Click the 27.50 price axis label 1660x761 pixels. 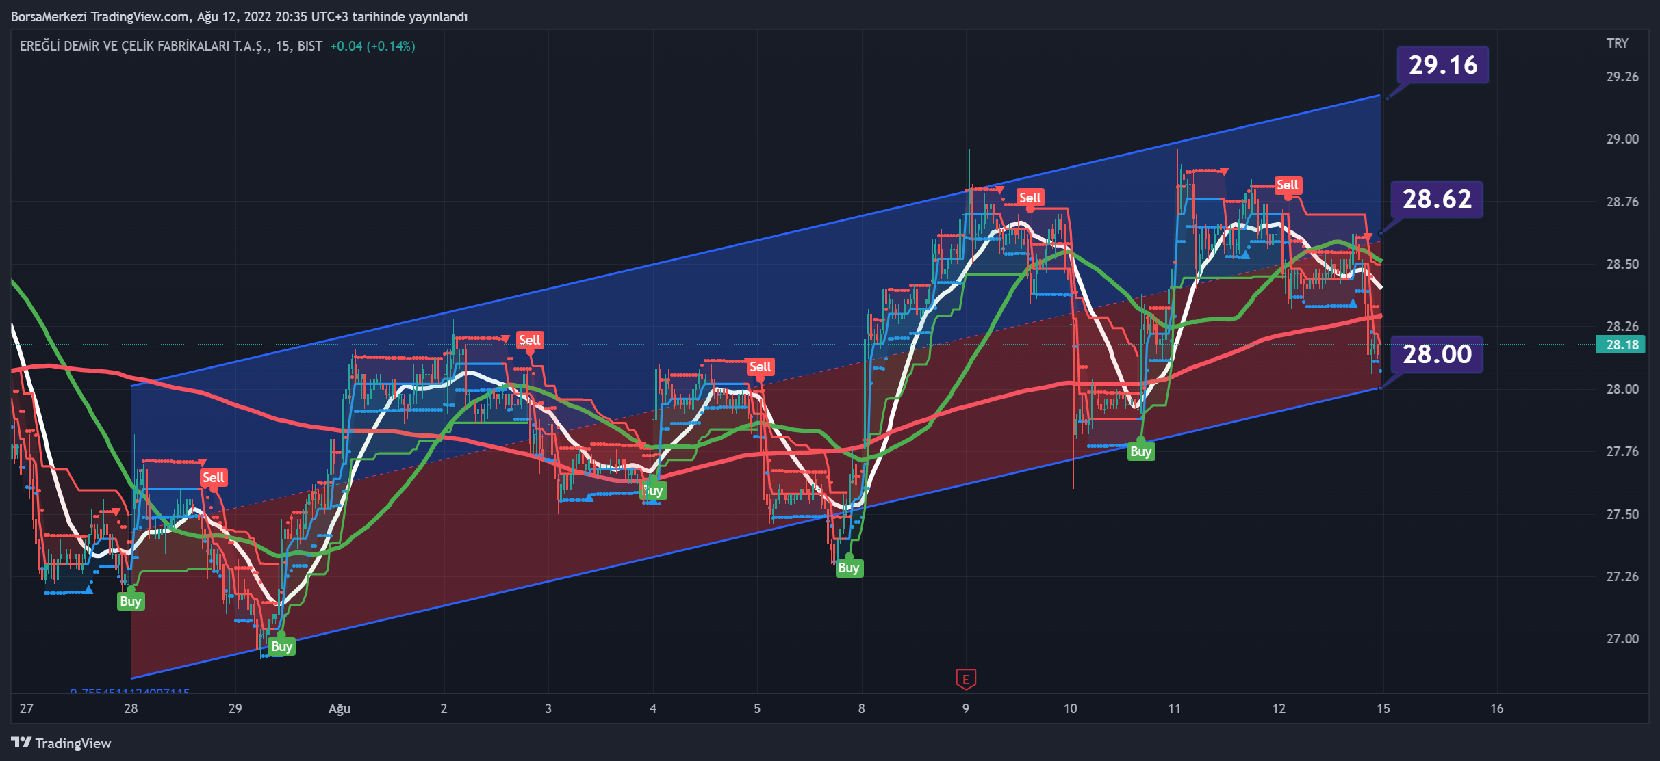point(1623,514)
